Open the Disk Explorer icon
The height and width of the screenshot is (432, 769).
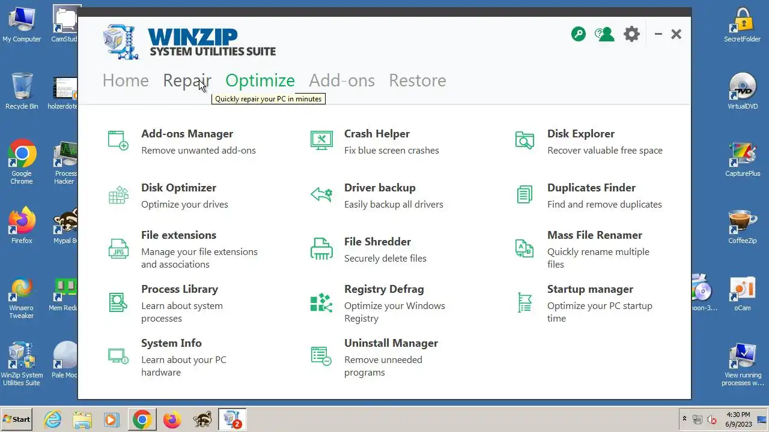click(x=524, y=140)
